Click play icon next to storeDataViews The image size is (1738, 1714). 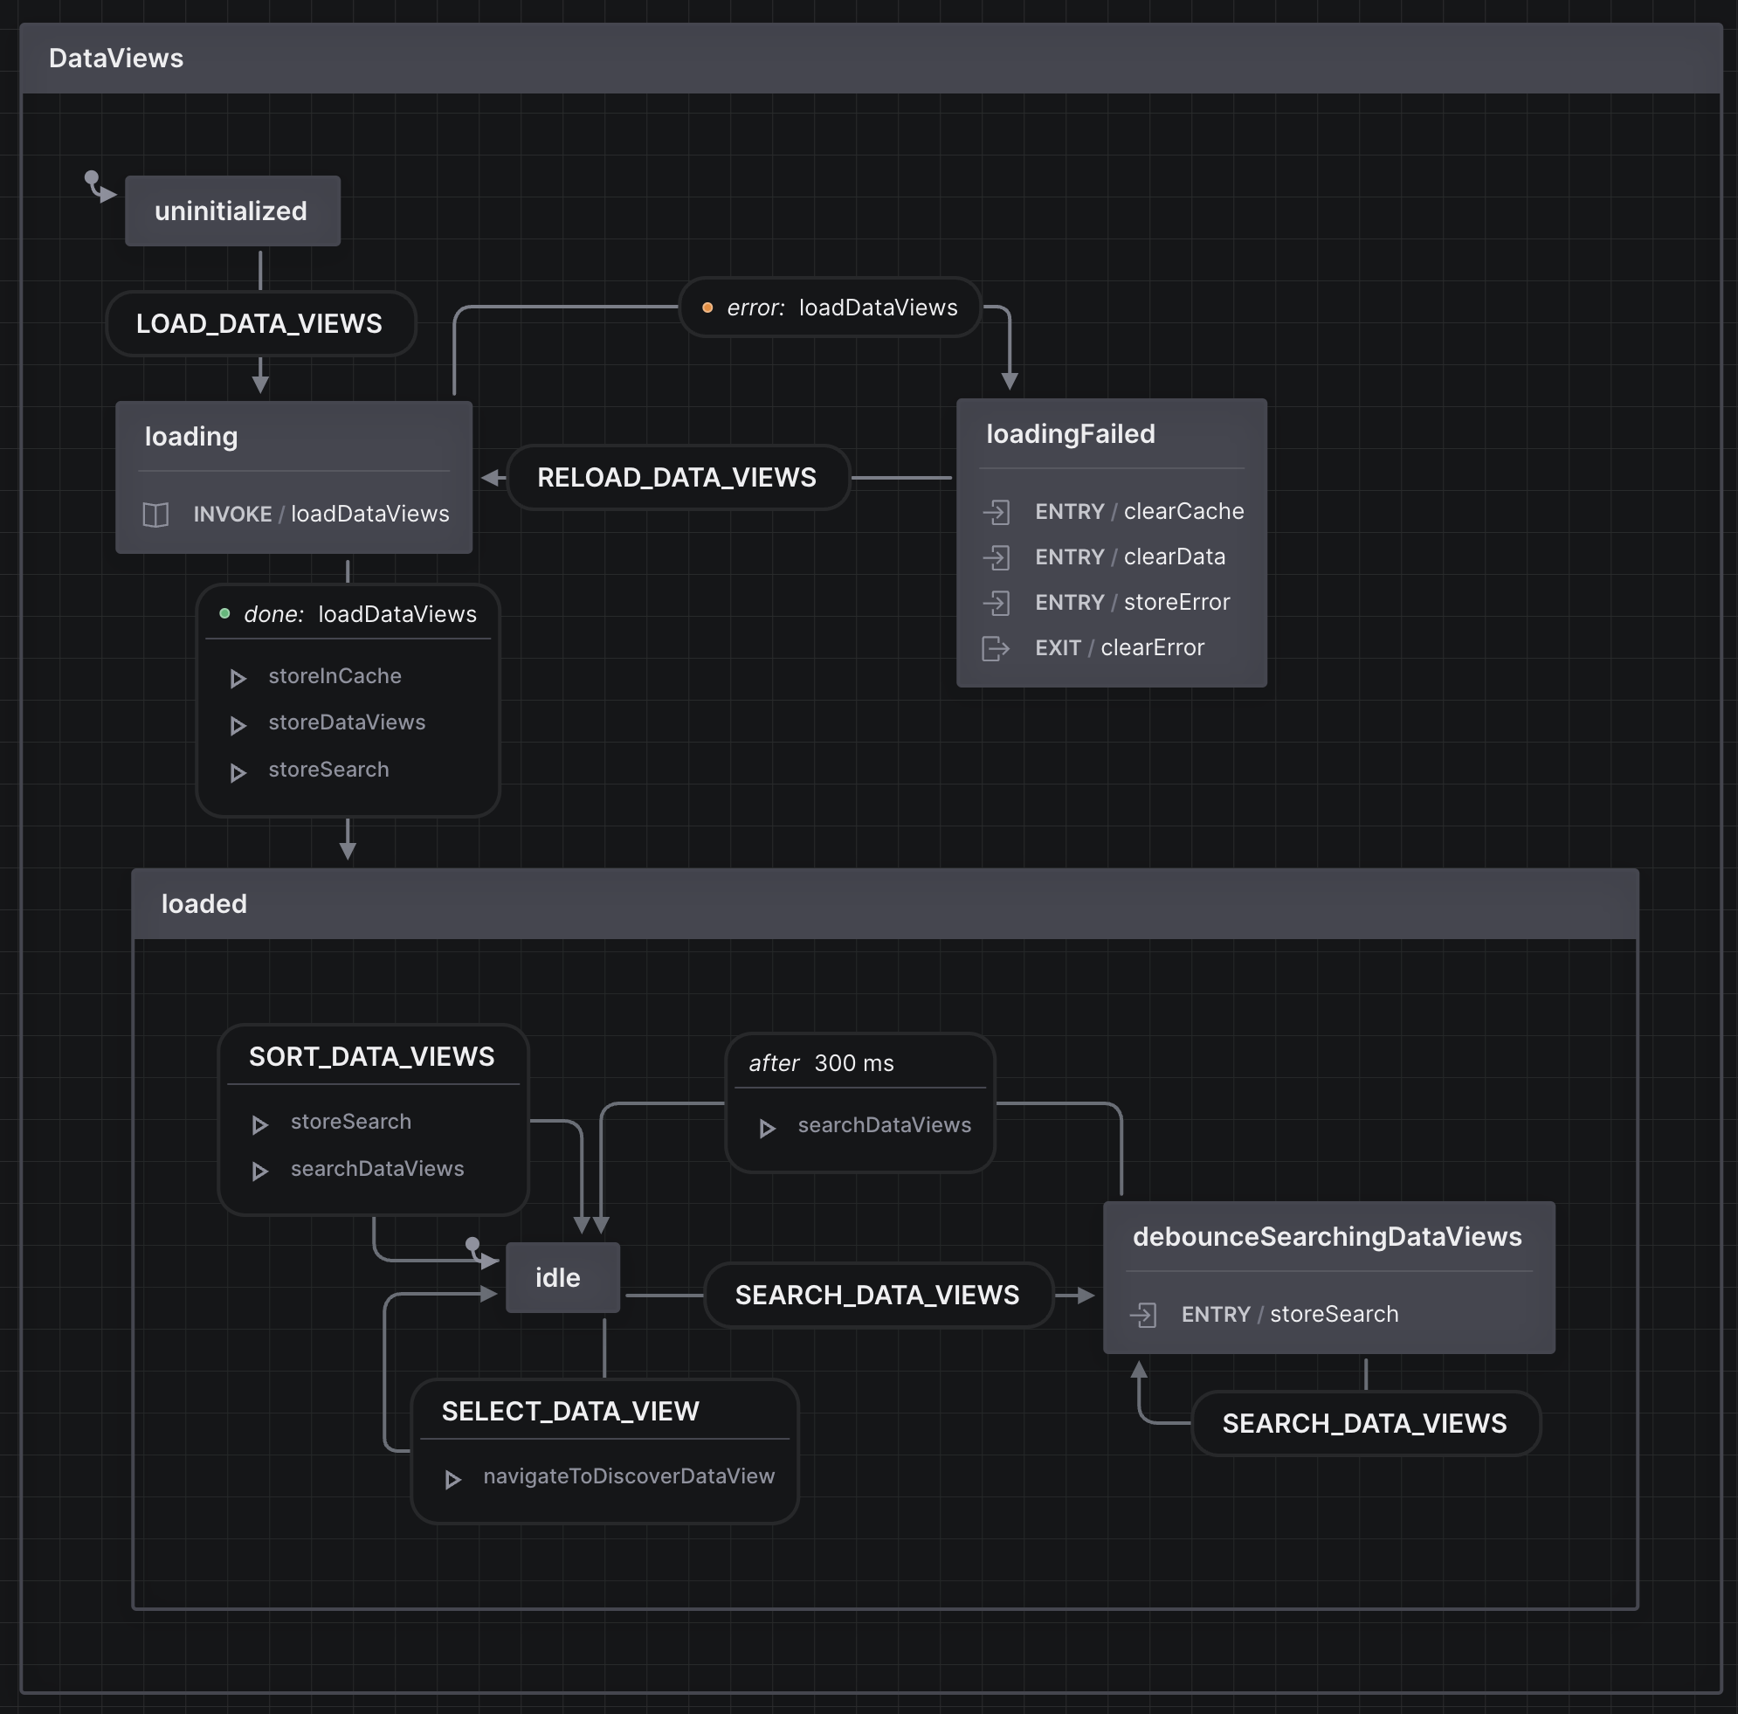click(x=238, y=725)
